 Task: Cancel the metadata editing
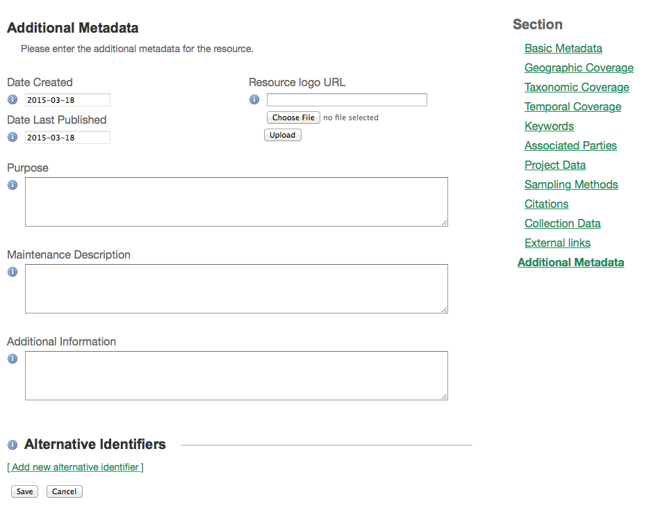64,491
